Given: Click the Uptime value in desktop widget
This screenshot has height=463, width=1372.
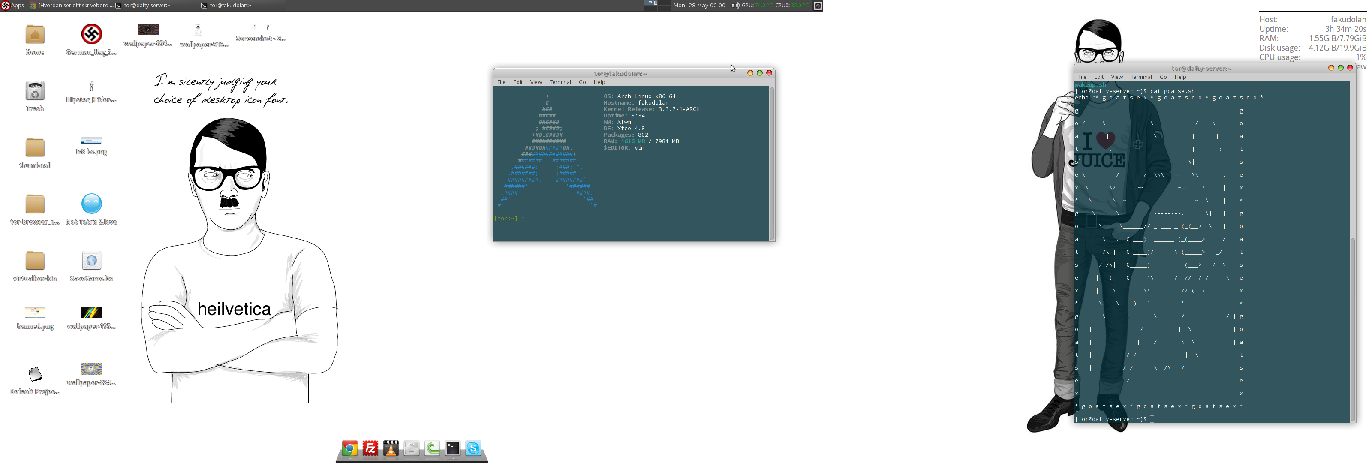Looking at the screenshot, I should click(x=1345, y=29).
